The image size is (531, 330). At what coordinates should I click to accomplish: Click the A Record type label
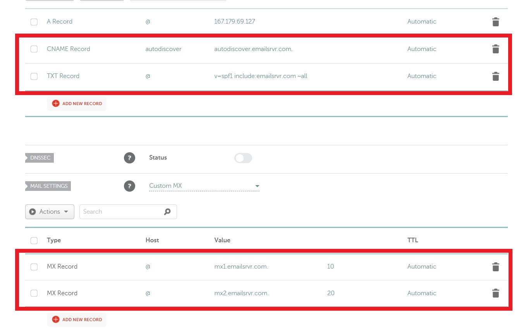point(60,22)
